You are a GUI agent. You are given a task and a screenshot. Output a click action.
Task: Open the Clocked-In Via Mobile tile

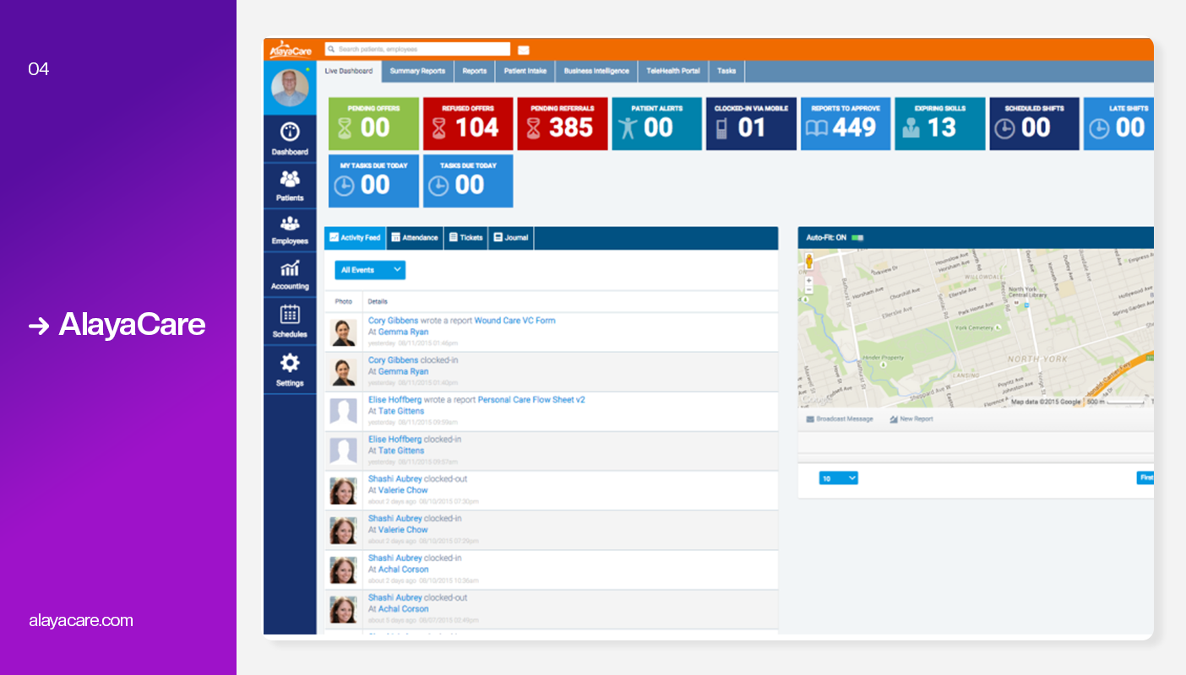click(751, 124)
